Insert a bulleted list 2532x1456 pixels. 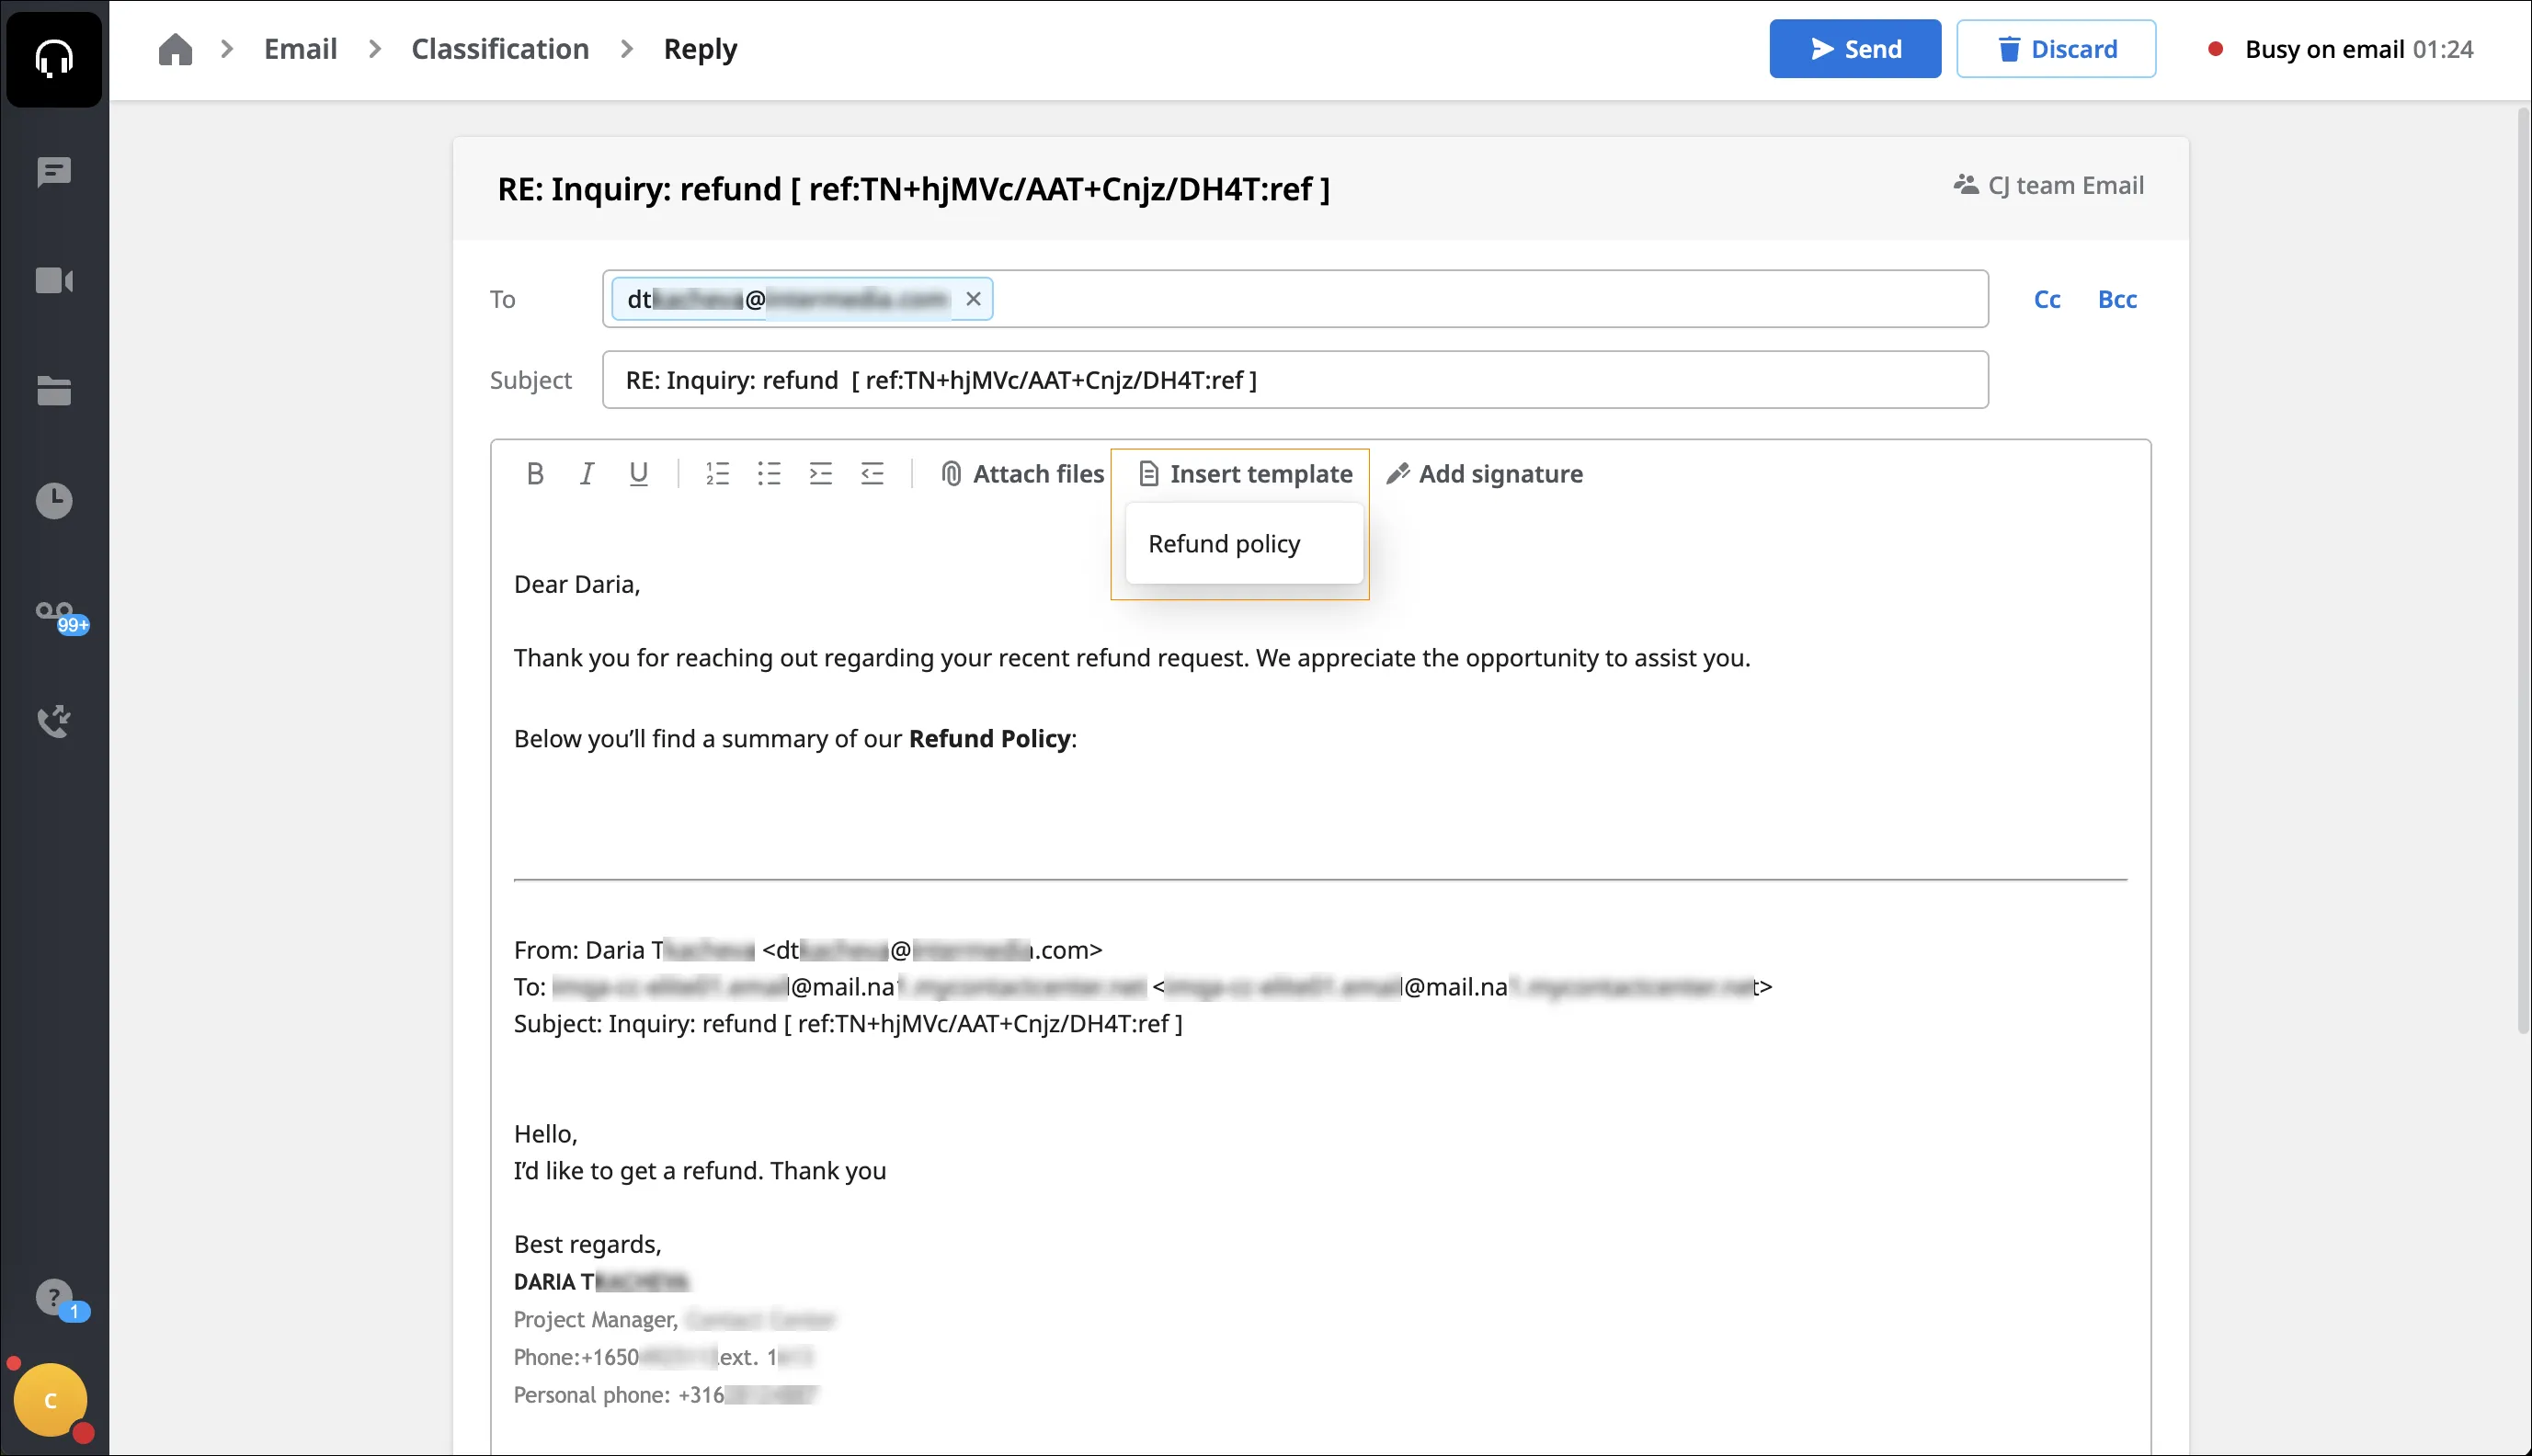coord(769,474)
